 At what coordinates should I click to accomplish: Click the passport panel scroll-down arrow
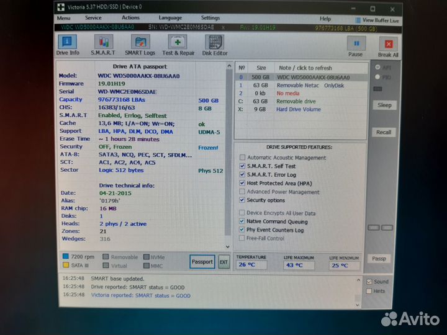pos(228,247)
